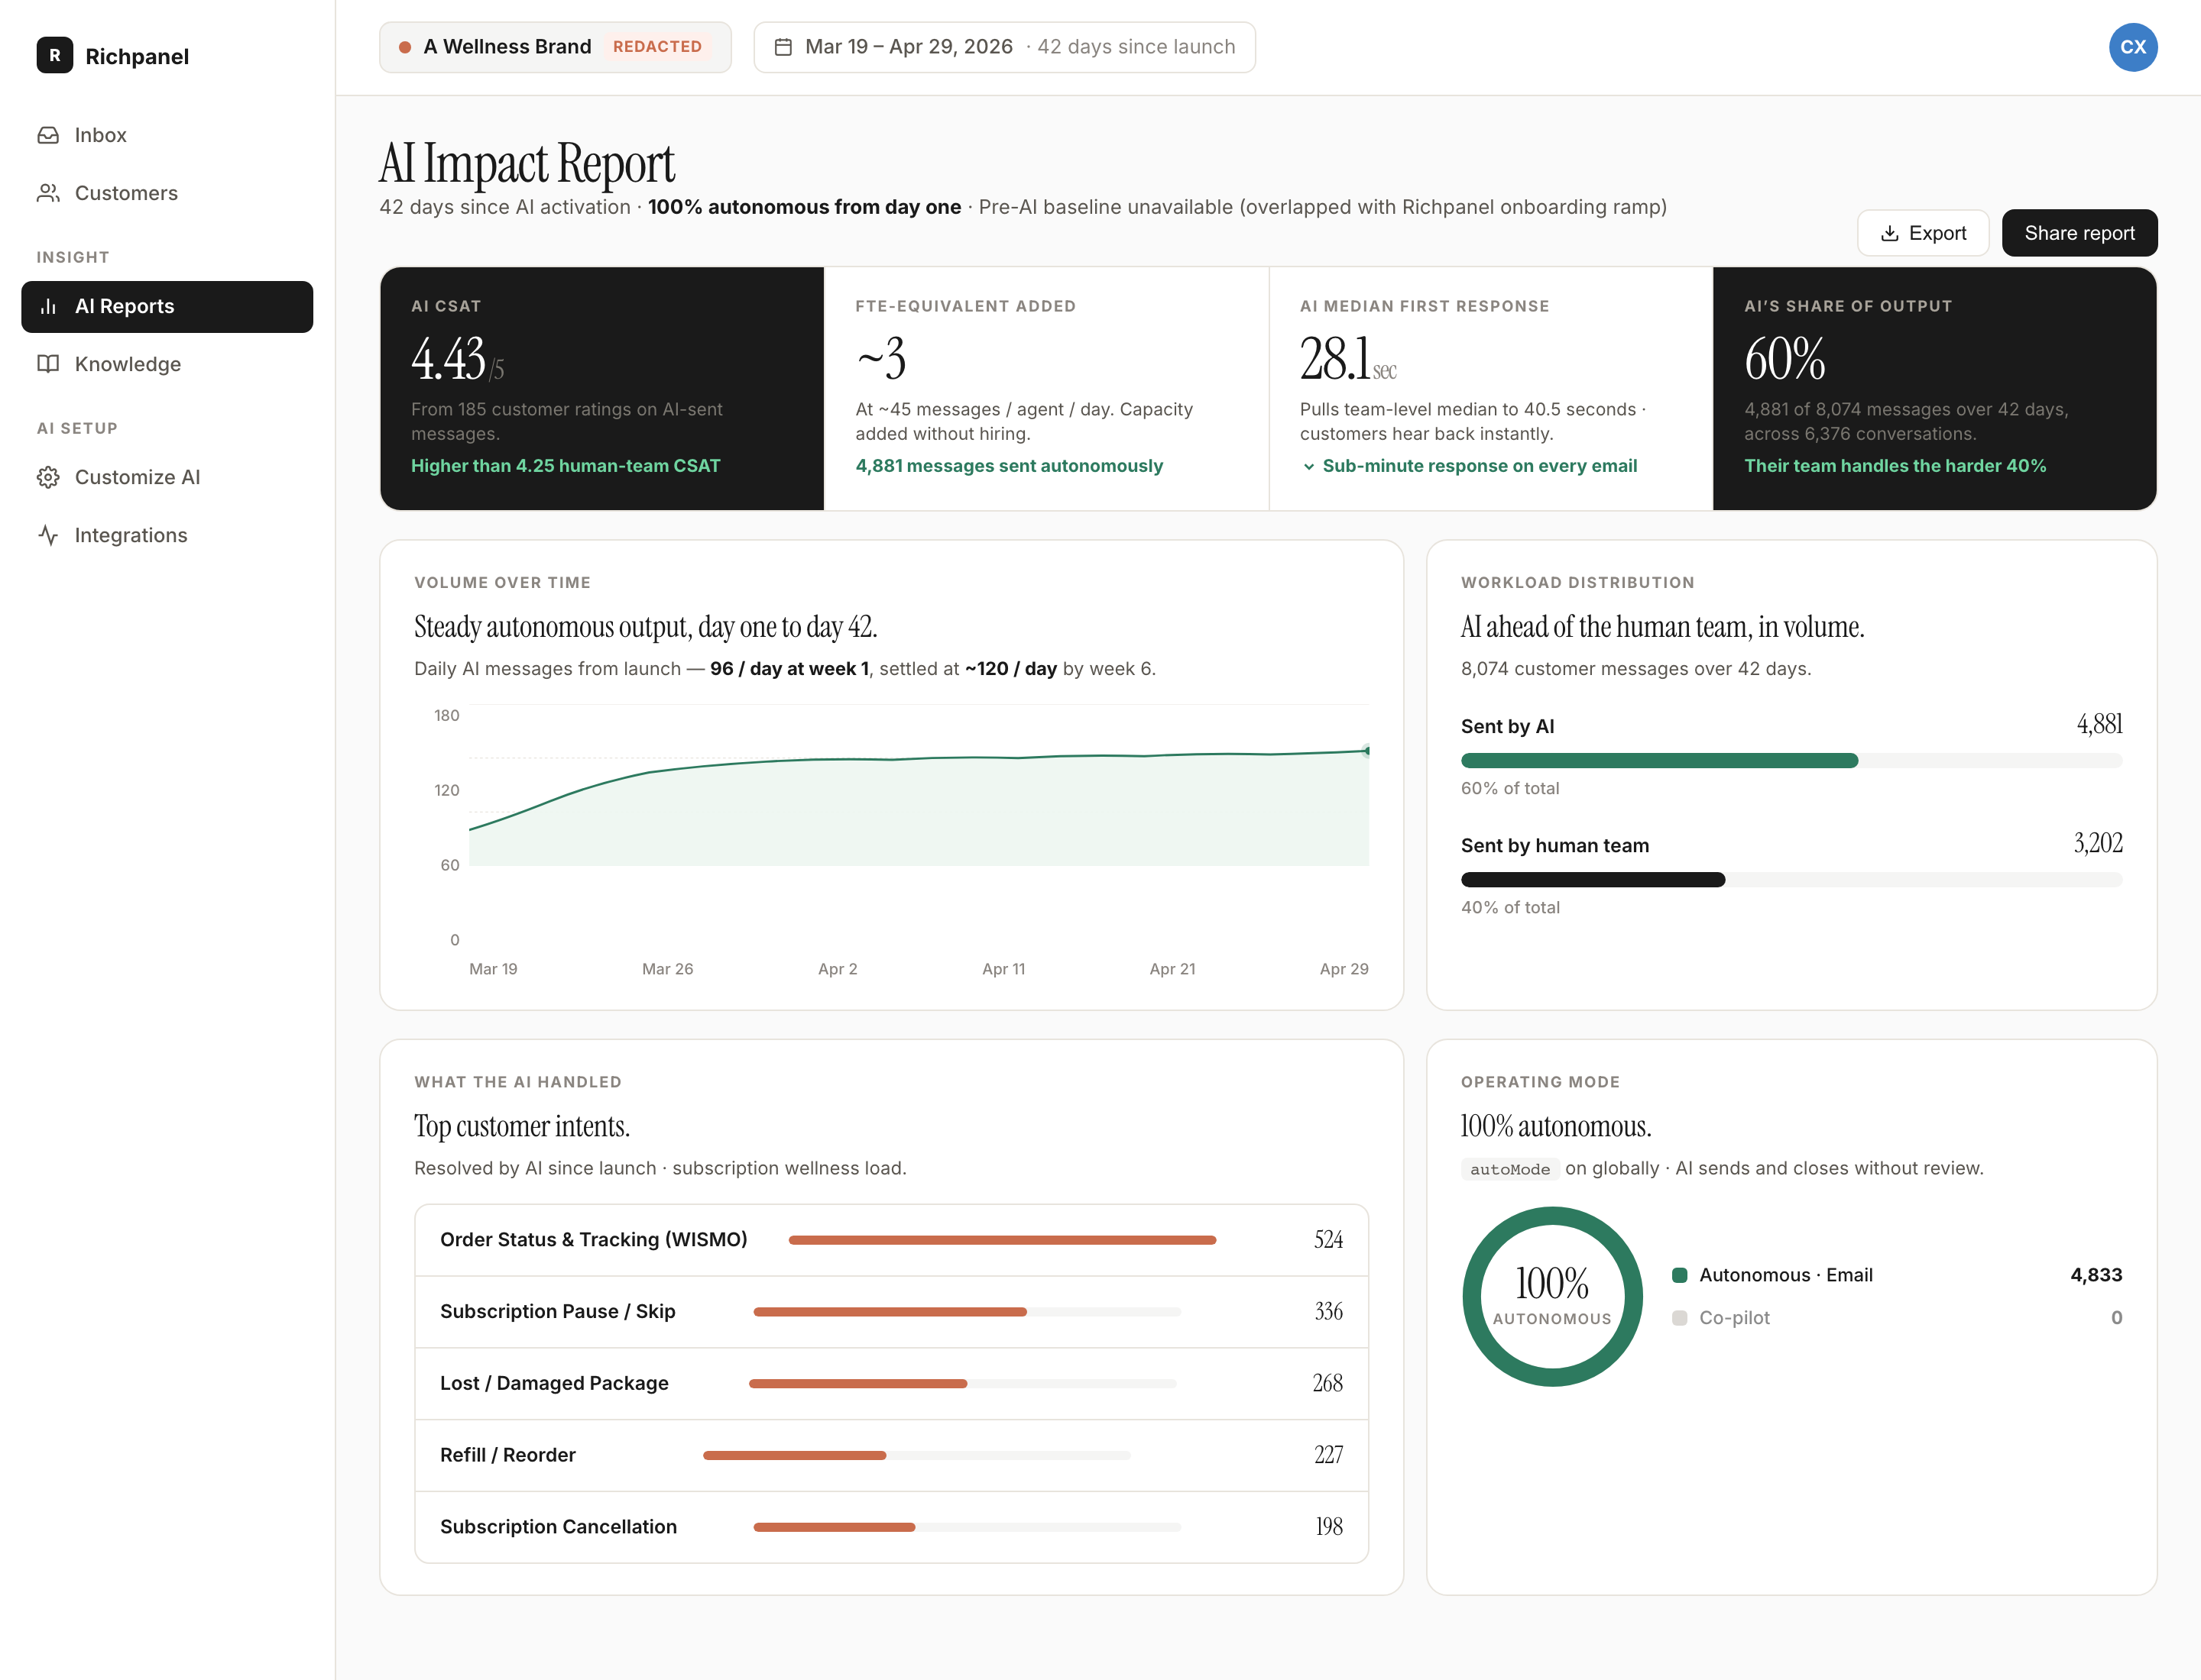Go to Inbox in the sidebar
This screenshot has height=1680, width=2201.
pos(167,135)
